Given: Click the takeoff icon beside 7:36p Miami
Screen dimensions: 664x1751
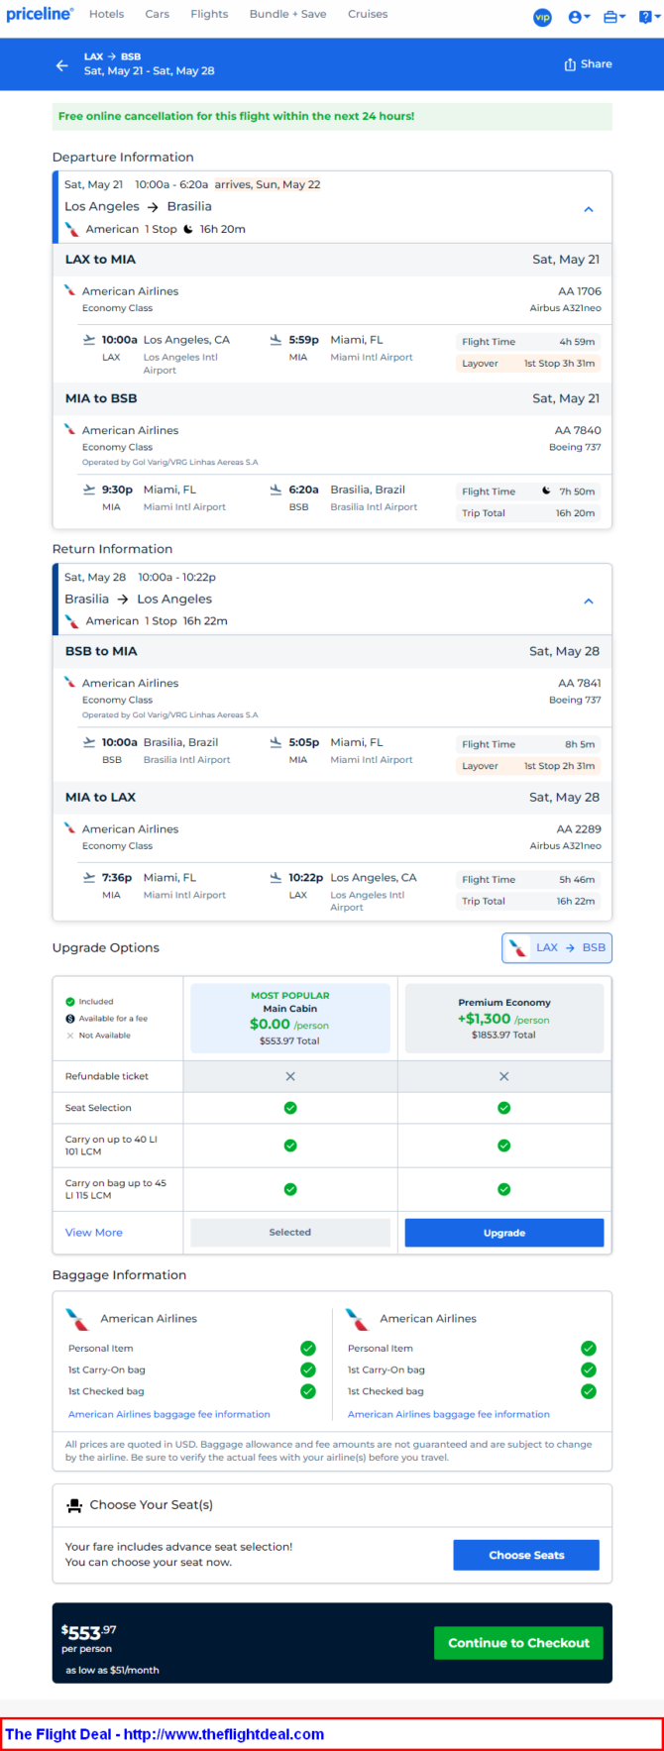Looking at the screenshot, I should [89, 878].
